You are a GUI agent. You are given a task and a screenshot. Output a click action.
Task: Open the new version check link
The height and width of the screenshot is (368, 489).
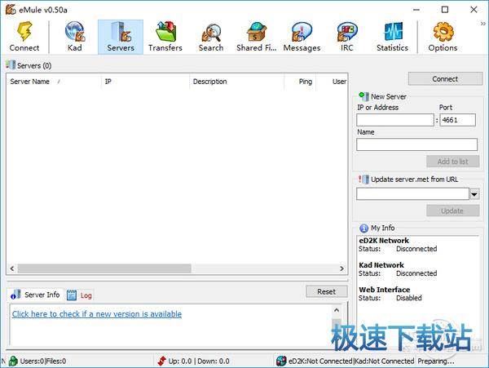click(97, 314)
